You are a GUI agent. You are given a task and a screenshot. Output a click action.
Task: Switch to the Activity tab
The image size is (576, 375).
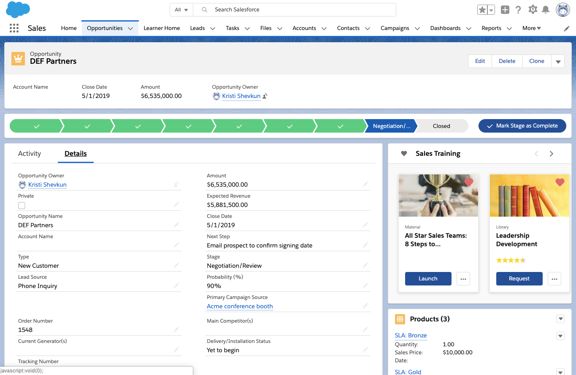click(x=30, y=154)
